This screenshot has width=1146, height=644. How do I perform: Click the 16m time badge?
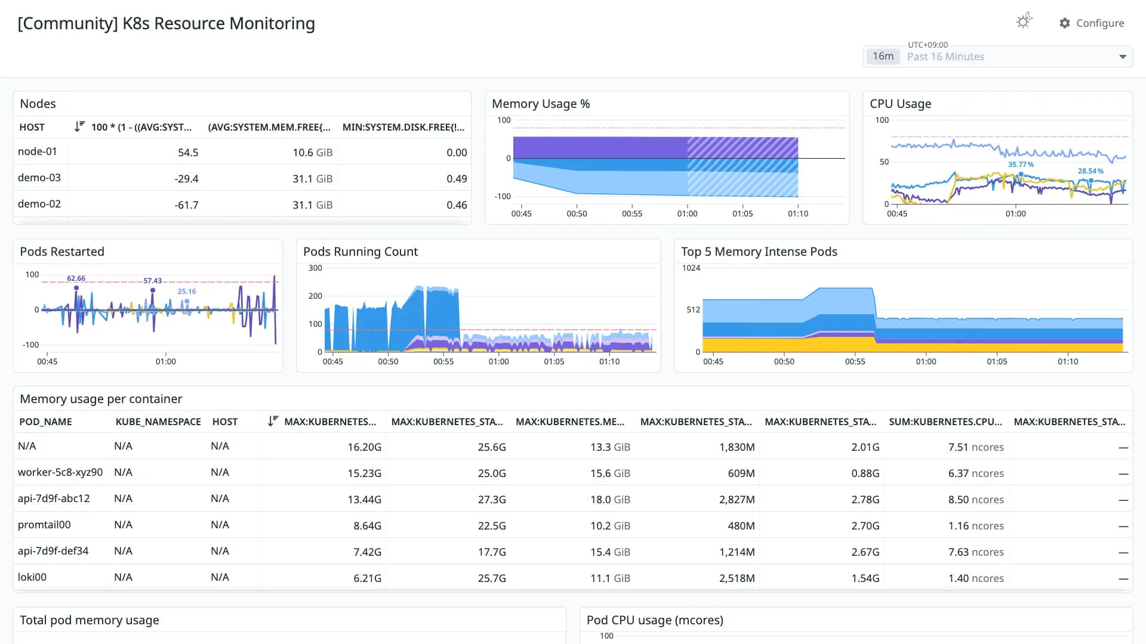click(x=883, y=56)
